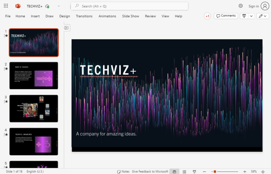Zoom out with the minus button
The height and width of the screenshot is (174, 271).
[x=204, y=172]
